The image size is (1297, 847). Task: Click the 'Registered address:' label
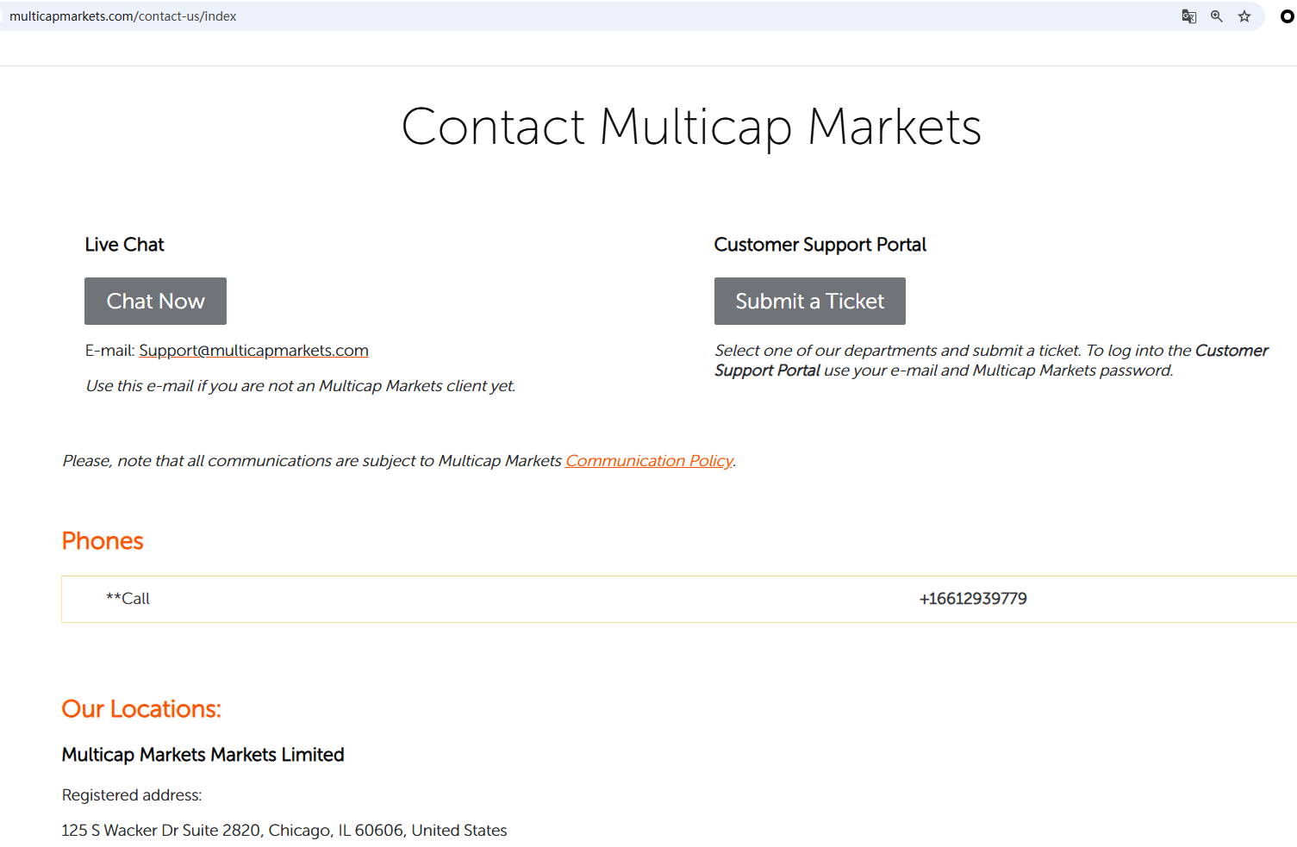tap(132, 795)
